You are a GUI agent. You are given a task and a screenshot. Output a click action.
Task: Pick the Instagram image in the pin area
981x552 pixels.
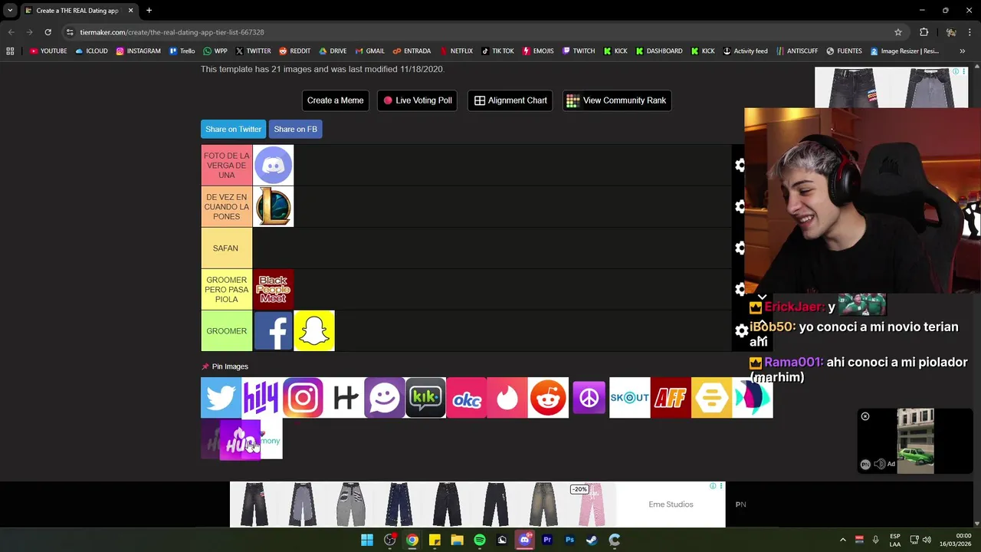[303, 397]
